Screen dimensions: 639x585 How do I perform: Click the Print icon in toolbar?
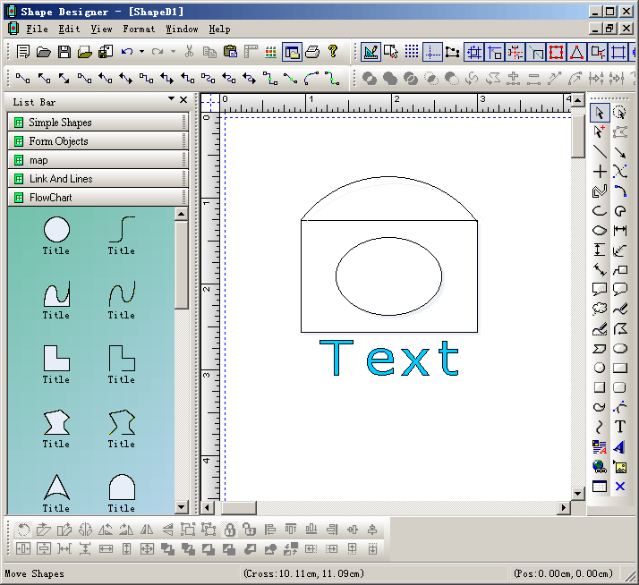[x=312, y=52]
